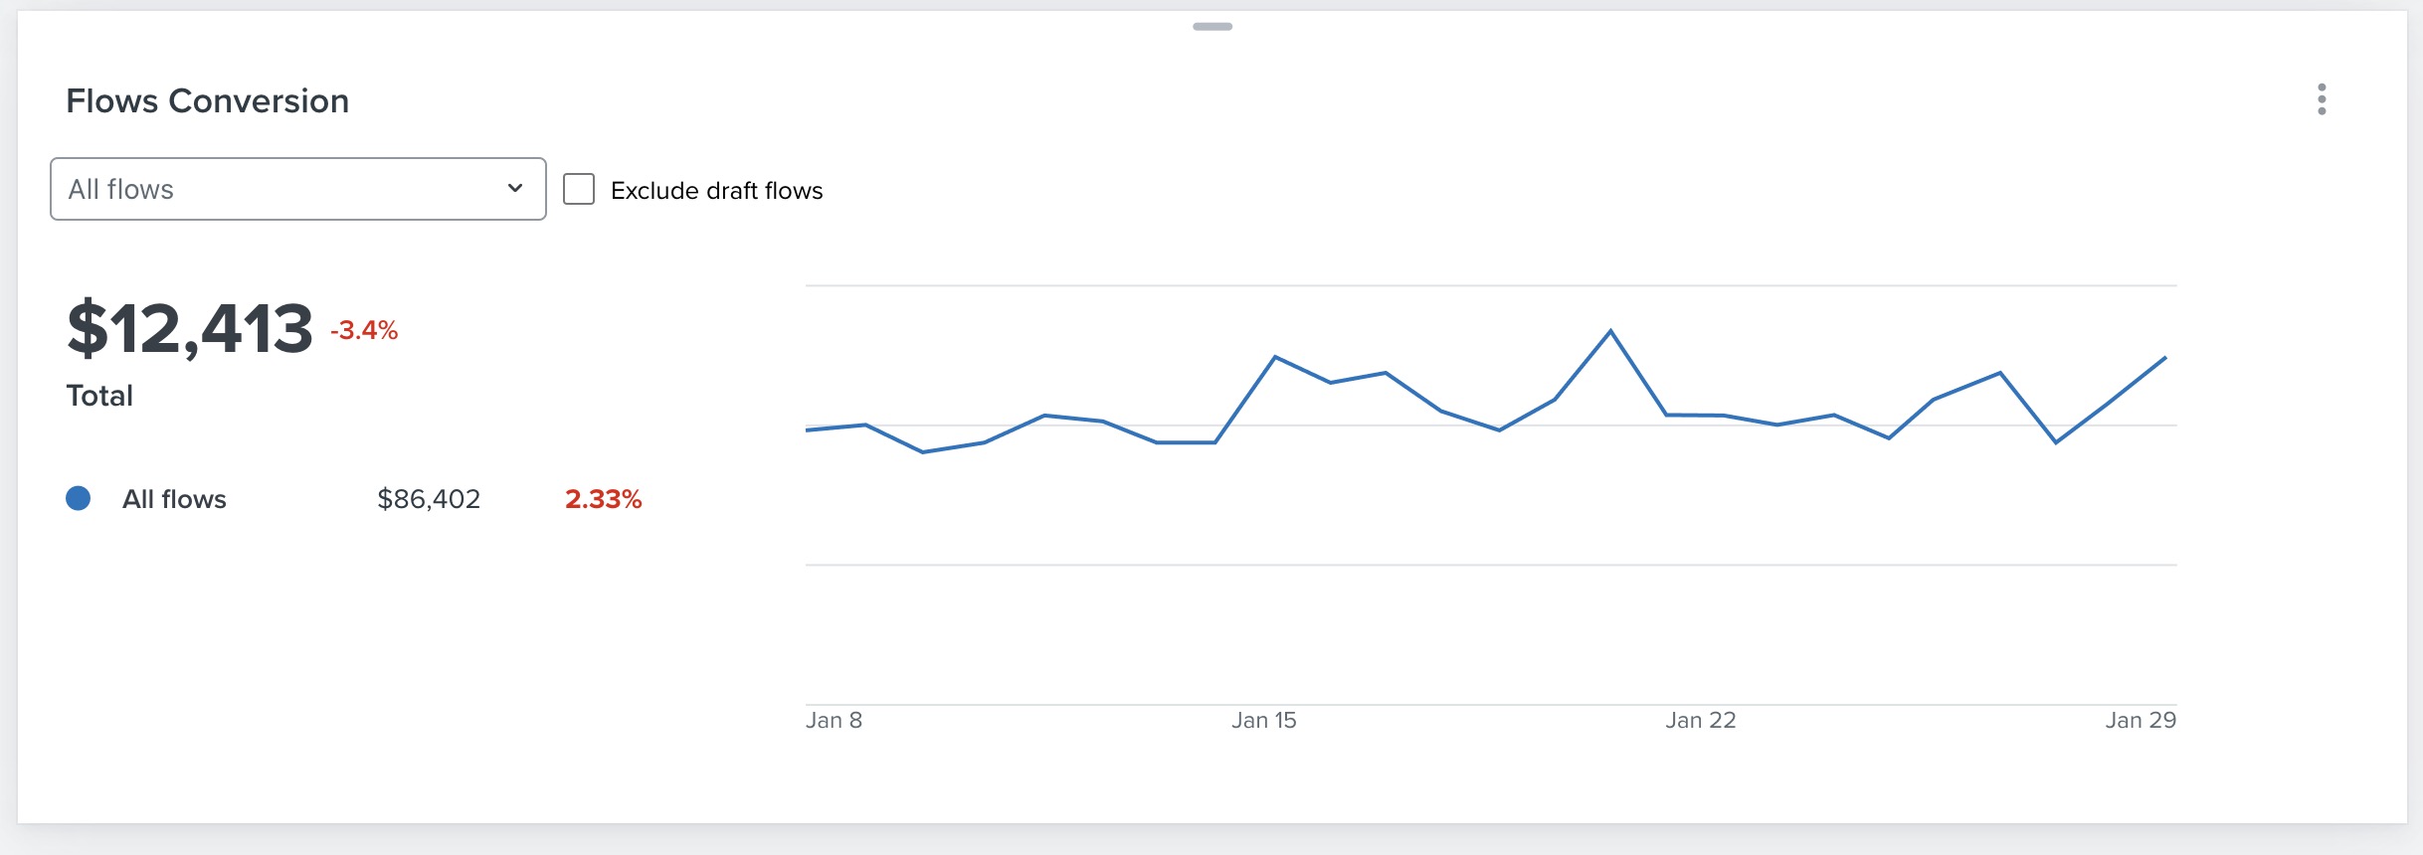This screenshot has height=855, width=2423.
Task: Click the $86,402 value for All flows
Action: 430,499
